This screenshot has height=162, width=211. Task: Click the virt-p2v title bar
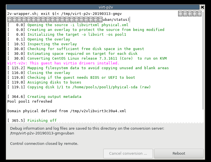[105, 7]
